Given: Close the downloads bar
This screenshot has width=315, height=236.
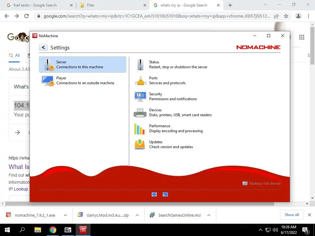Looking at the screenshot, I should pyautogui.click(x=309, y=215).
